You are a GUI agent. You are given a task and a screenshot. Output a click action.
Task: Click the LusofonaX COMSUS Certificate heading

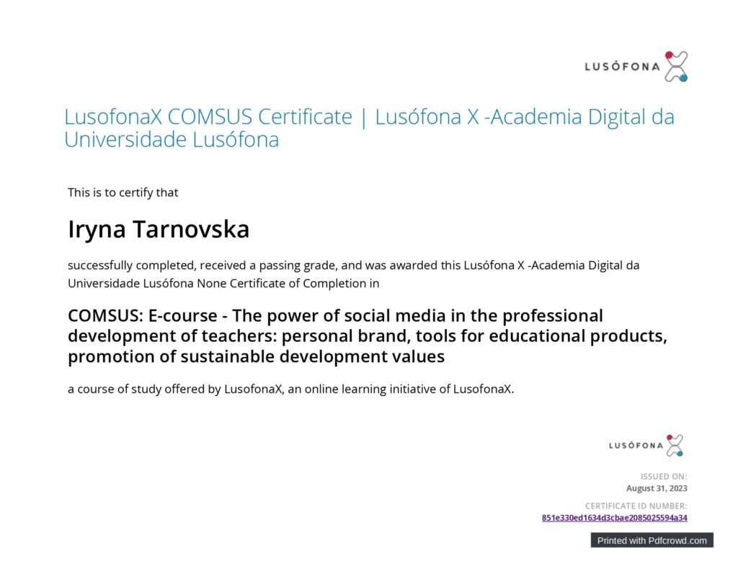(x=369, y=128)
